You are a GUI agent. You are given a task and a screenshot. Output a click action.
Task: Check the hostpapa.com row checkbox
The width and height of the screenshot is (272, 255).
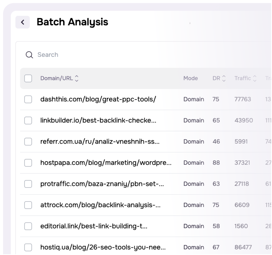click(28, 163)
